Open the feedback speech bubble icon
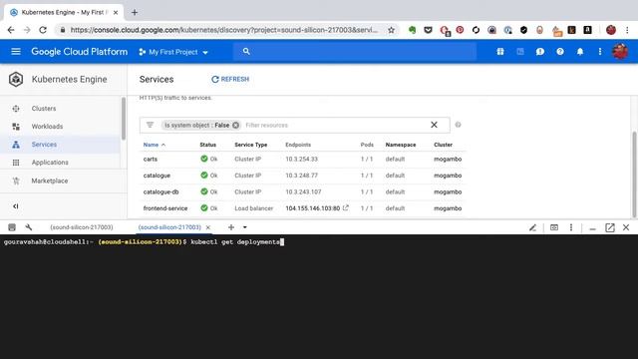Screen dimensions: 638x359 tap(540, 52)
